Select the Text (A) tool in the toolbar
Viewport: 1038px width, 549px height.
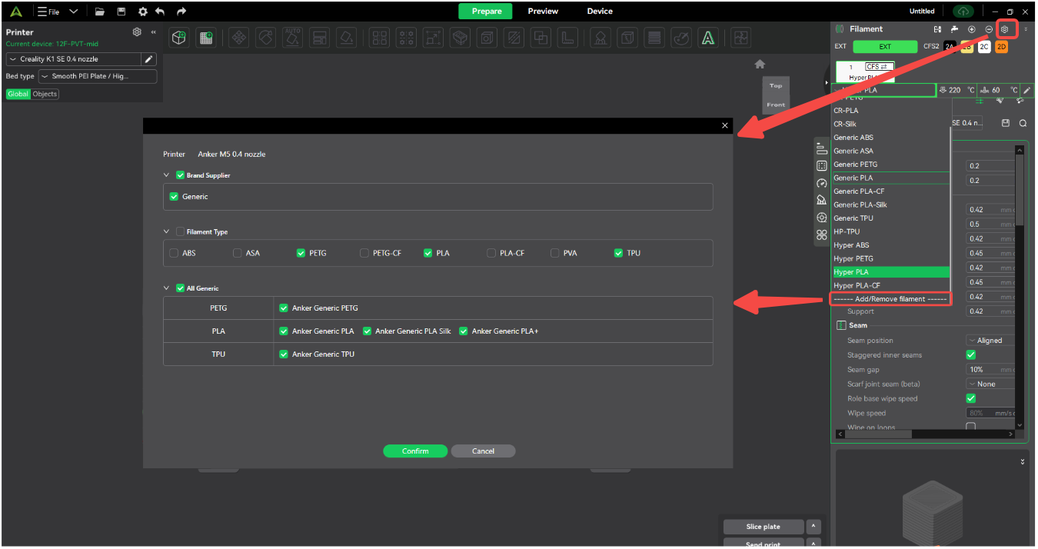point(708,37)
